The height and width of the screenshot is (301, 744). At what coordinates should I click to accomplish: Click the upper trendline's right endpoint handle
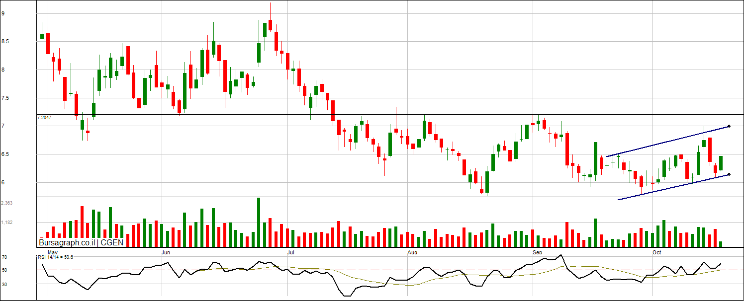729,126
